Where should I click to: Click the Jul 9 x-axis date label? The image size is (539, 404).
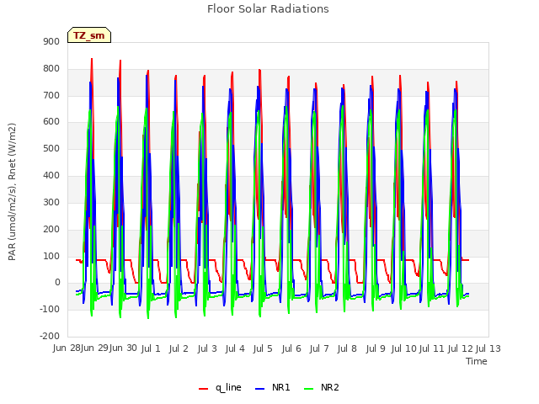tap(376, 348)
